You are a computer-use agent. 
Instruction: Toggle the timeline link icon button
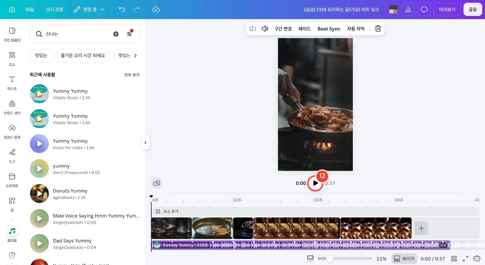(157, 183)
